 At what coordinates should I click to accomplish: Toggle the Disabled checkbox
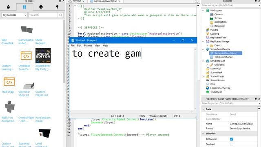(232, 144)
